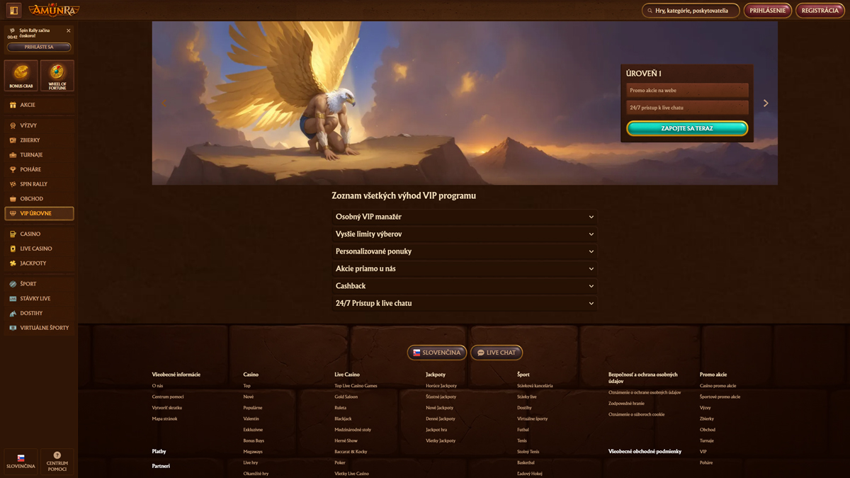This screenshot has width=850, height=478.
Task: Open the Wheel of Fortune icon
Action: pos(57,75)
